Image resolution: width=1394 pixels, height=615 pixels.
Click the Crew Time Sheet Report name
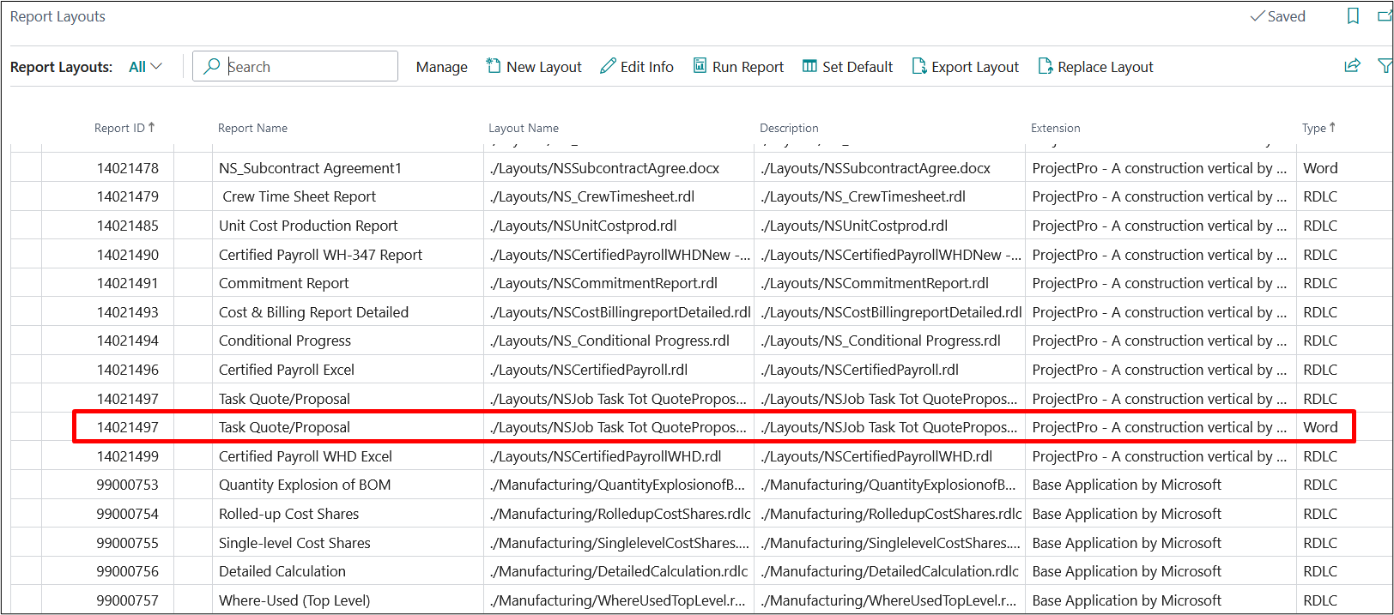299,196
